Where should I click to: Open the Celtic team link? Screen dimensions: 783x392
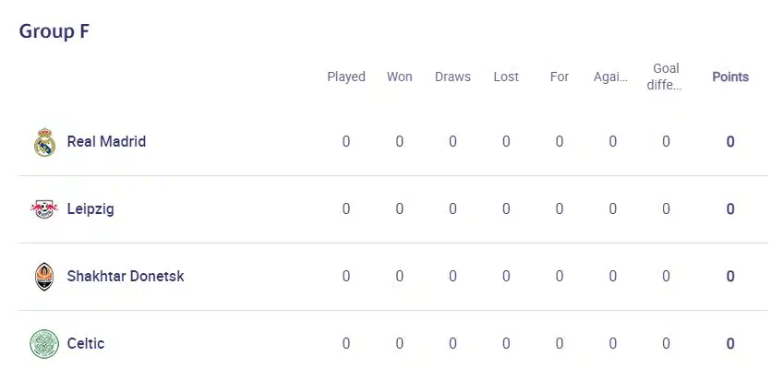86,344
